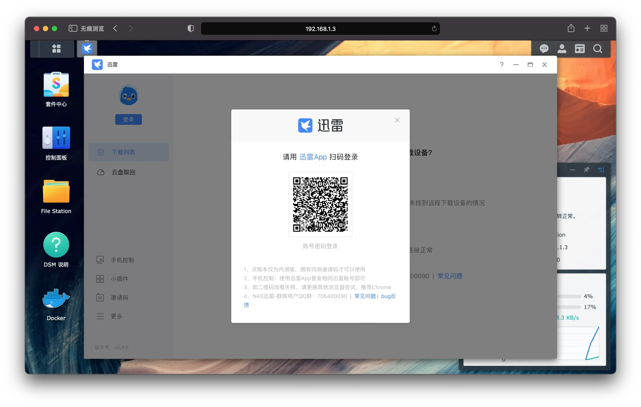The image size is (641, 407).
Task: Open 邀请码 in the sidebar
Action: pyautogui.click(x=112, y=297)
